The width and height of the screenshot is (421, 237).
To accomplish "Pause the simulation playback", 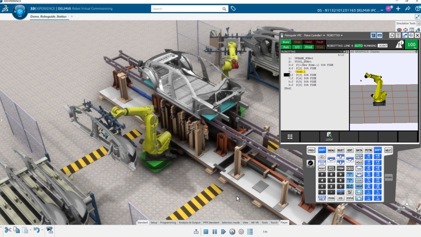I will point(214,232).
